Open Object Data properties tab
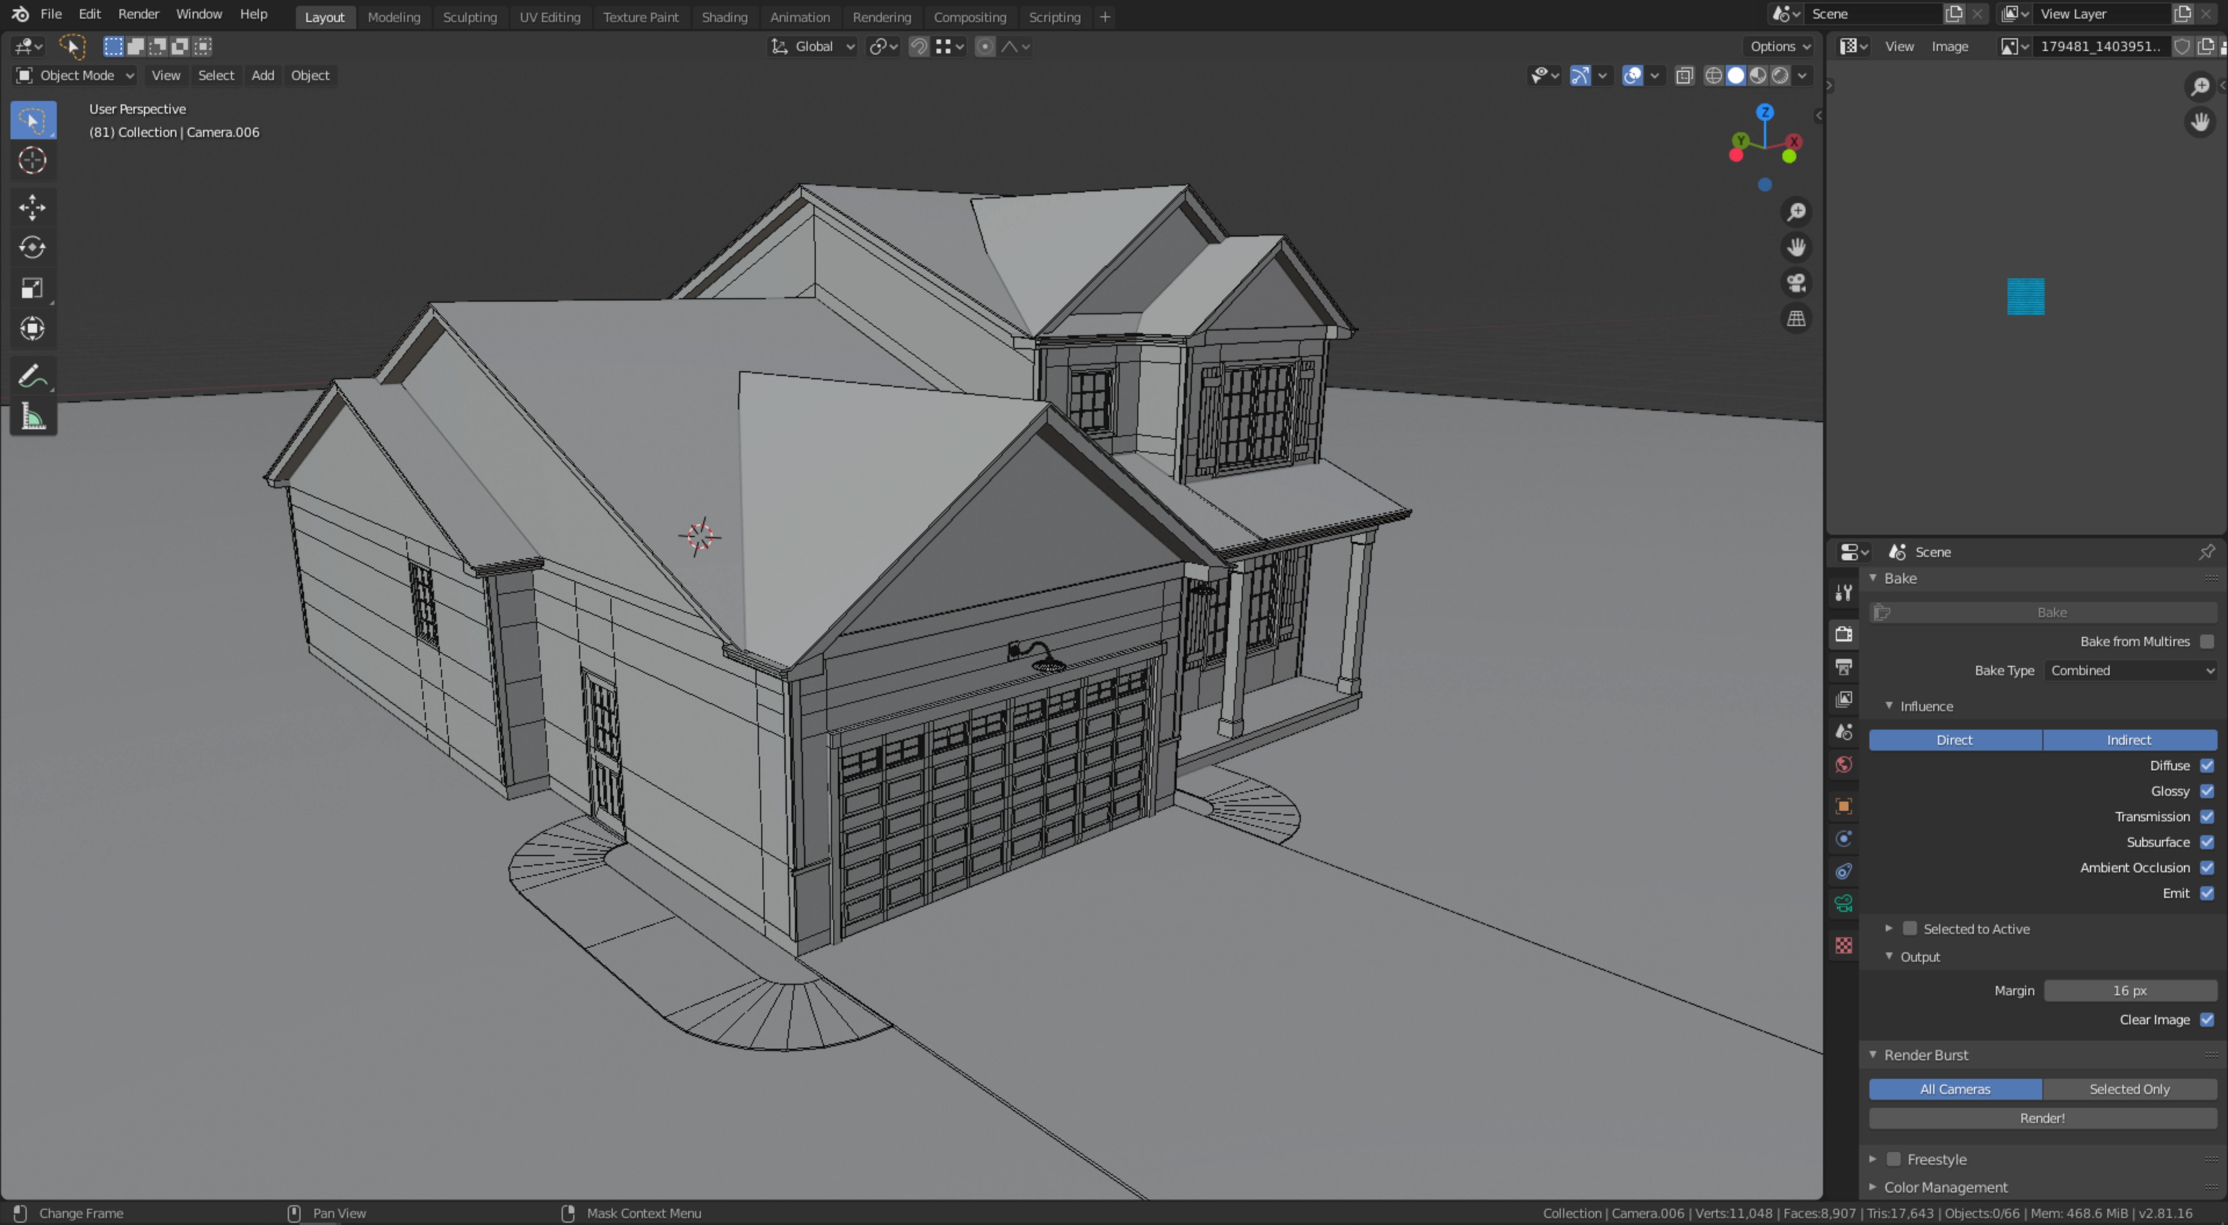 (x=1844, y=903)
